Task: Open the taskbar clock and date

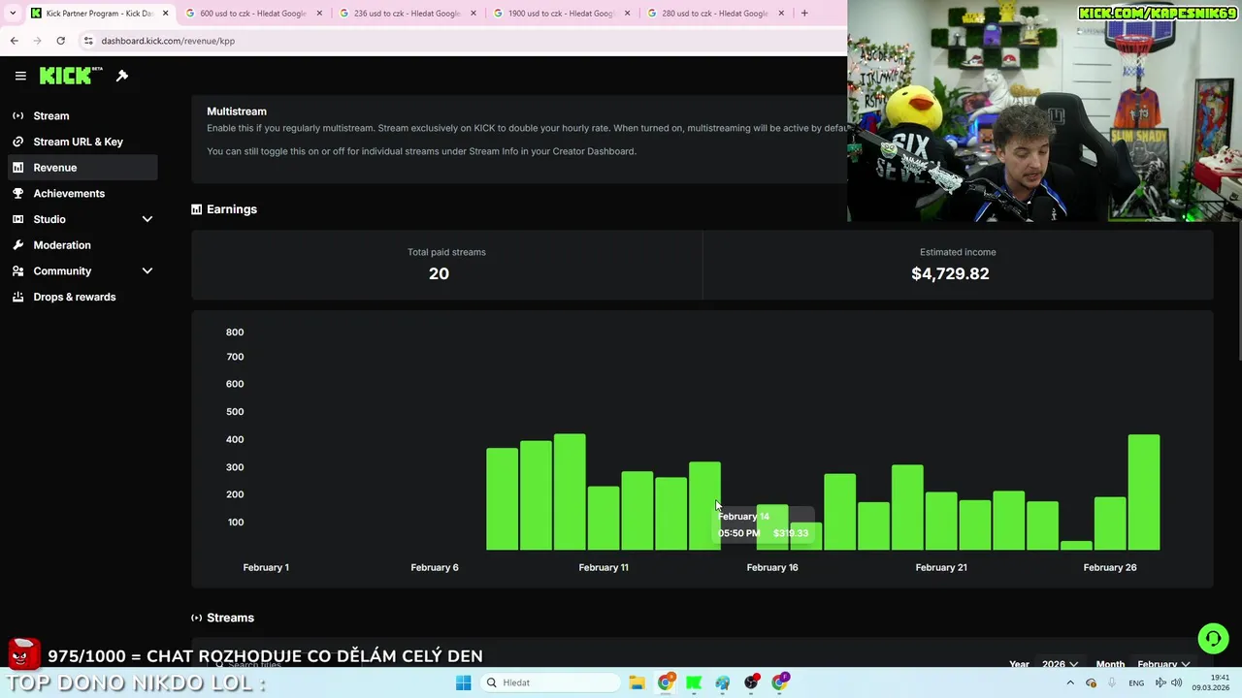Action: tap(1212, 682)
